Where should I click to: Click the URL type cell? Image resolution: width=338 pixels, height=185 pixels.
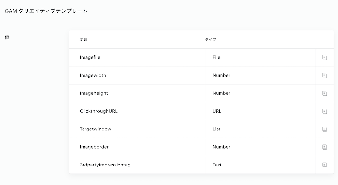click(260, 111)
